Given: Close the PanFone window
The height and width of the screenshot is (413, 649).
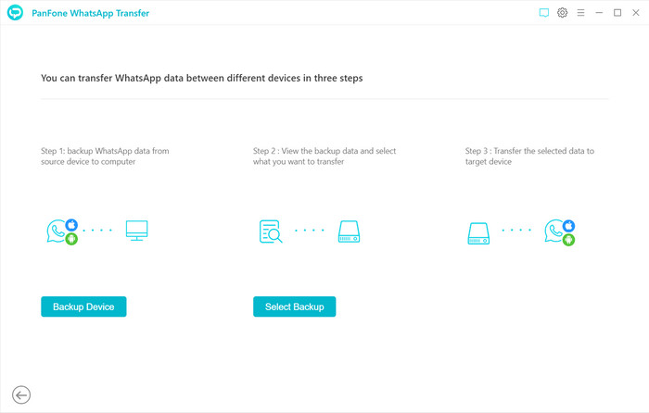Looking at the screenshot, I should coord(636,13).
